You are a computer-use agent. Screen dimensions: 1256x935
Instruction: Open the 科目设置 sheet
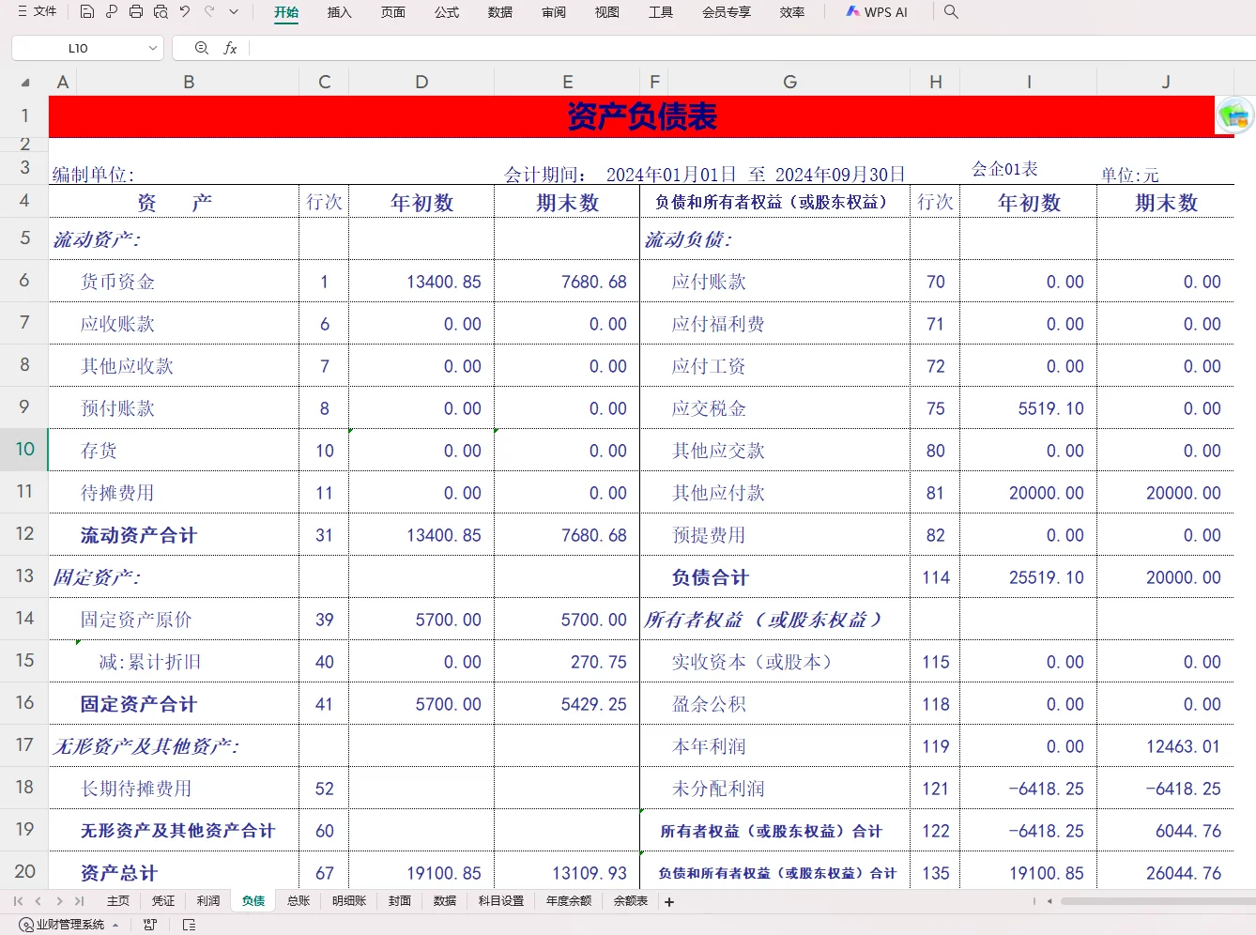[499, 901]
